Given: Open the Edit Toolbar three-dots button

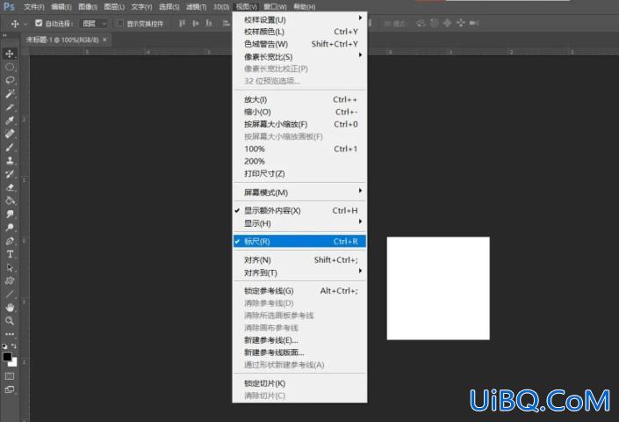Looking at the screenshot, I should (x=10, y=334).
